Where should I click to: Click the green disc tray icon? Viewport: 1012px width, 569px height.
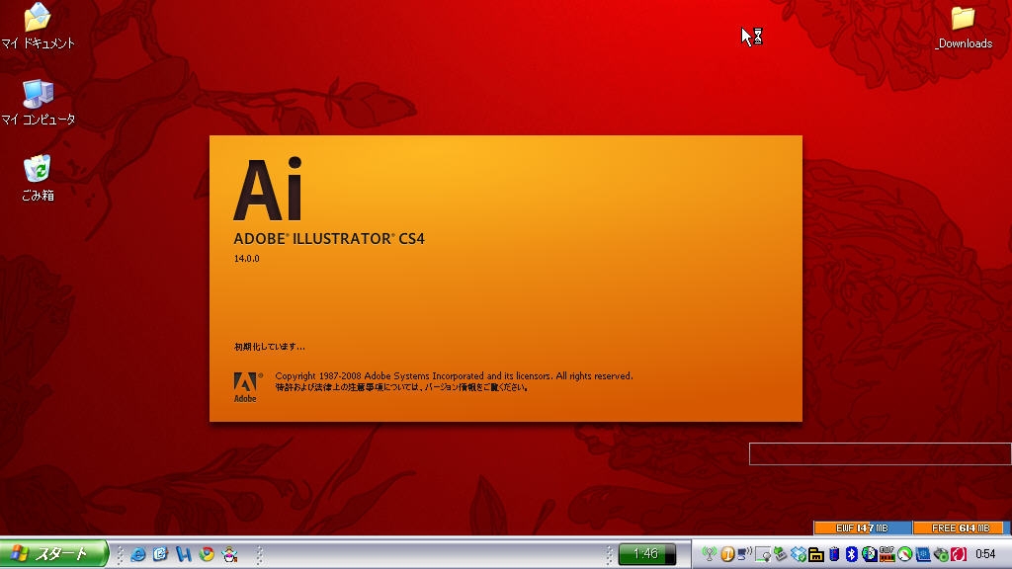[x=941, y=554]
